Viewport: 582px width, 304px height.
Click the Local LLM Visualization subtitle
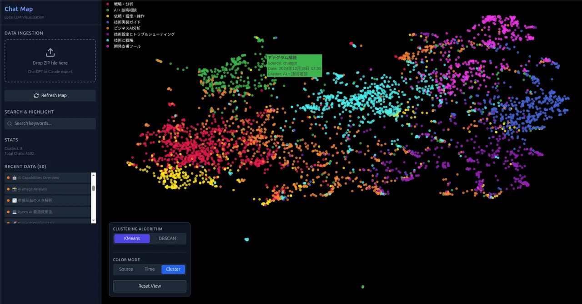24,17
